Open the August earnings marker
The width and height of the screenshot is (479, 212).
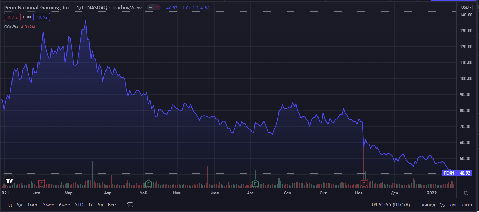tap(256, 183)
